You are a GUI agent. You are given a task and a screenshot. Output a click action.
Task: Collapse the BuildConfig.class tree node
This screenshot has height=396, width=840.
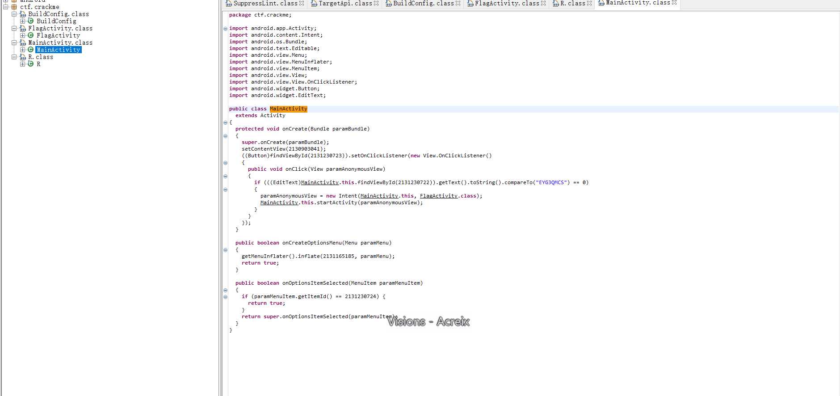pyautogui.click(x=14, y=14)
